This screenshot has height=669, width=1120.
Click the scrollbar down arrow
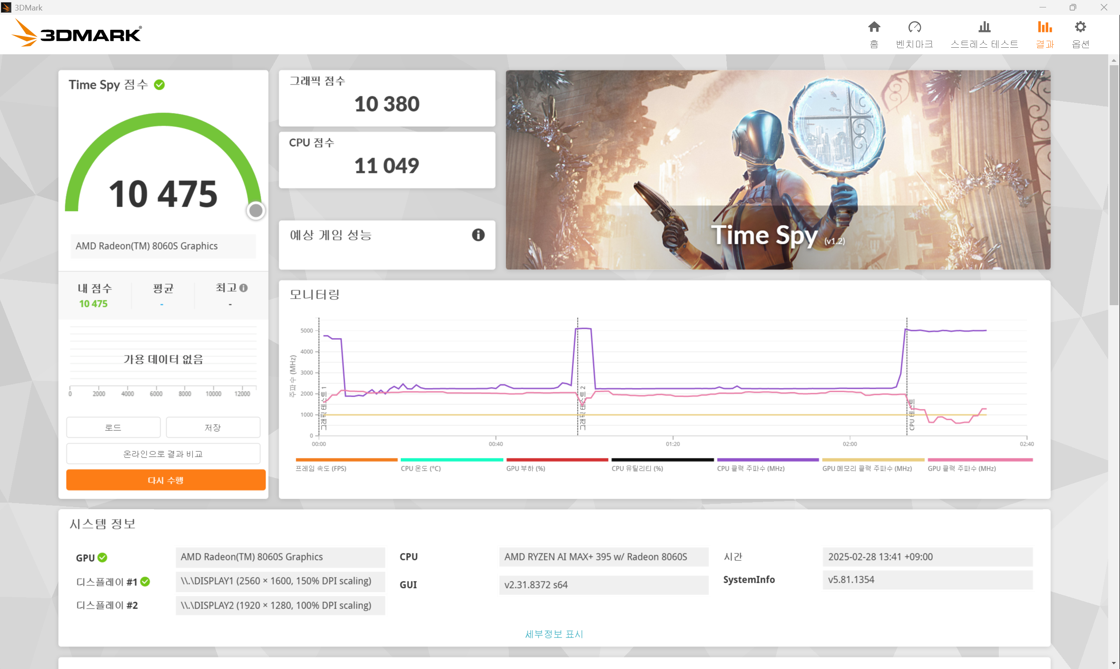[1114, 664]
